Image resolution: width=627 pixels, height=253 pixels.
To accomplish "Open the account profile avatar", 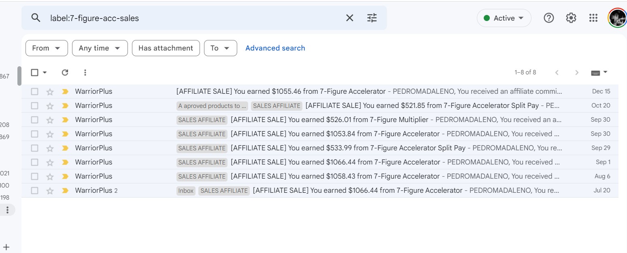I will pos(617,18).
